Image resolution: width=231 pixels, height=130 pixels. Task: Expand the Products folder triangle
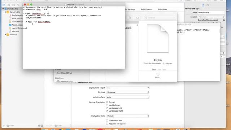click(5, 35)
